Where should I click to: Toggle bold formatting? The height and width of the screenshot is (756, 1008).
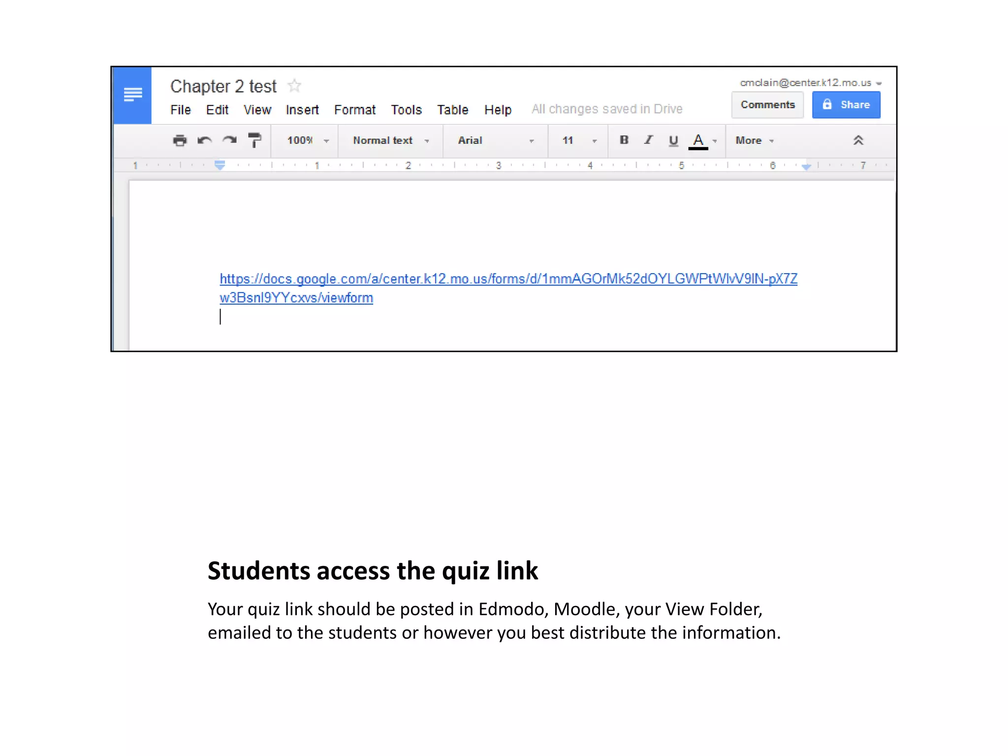click(624, 140)
